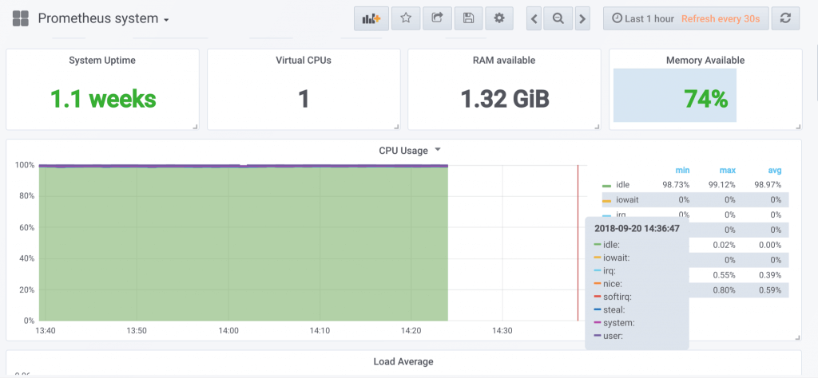Click the 1.1 weeks uptime value
818x378 pixels.
[x=103, y=98]
